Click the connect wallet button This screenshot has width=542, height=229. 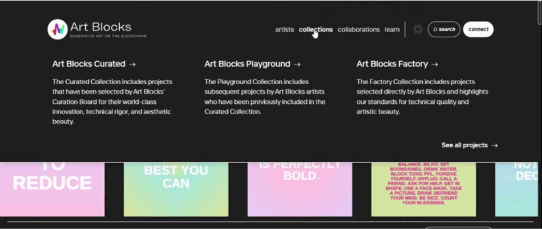click(x=478, y=29)
